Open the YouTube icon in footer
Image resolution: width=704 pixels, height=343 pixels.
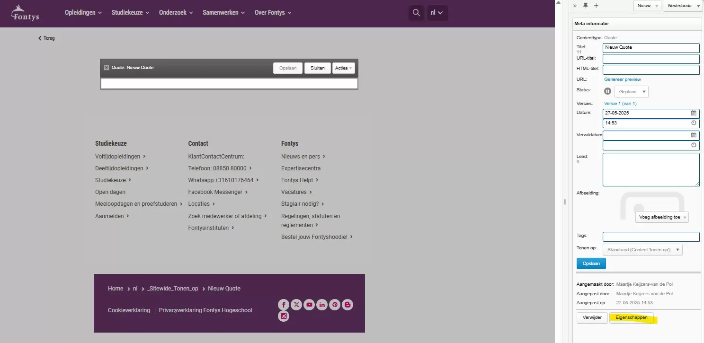(309, 305)
